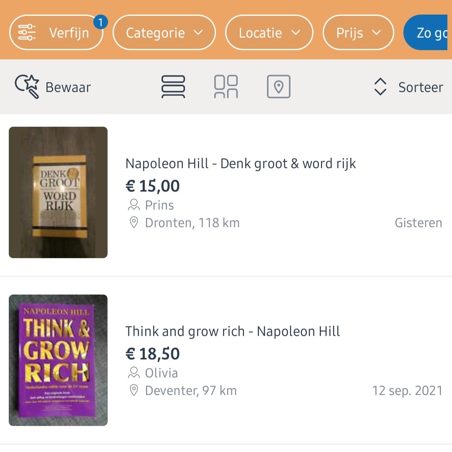Switch to list view layout icon
The height and width of the screenshot is (452, 452).
[x=173, y=87]
